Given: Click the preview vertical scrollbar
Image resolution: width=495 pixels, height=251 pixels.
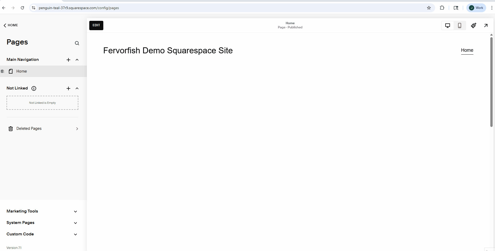Looking at the screenshot, I should point(491,82).
